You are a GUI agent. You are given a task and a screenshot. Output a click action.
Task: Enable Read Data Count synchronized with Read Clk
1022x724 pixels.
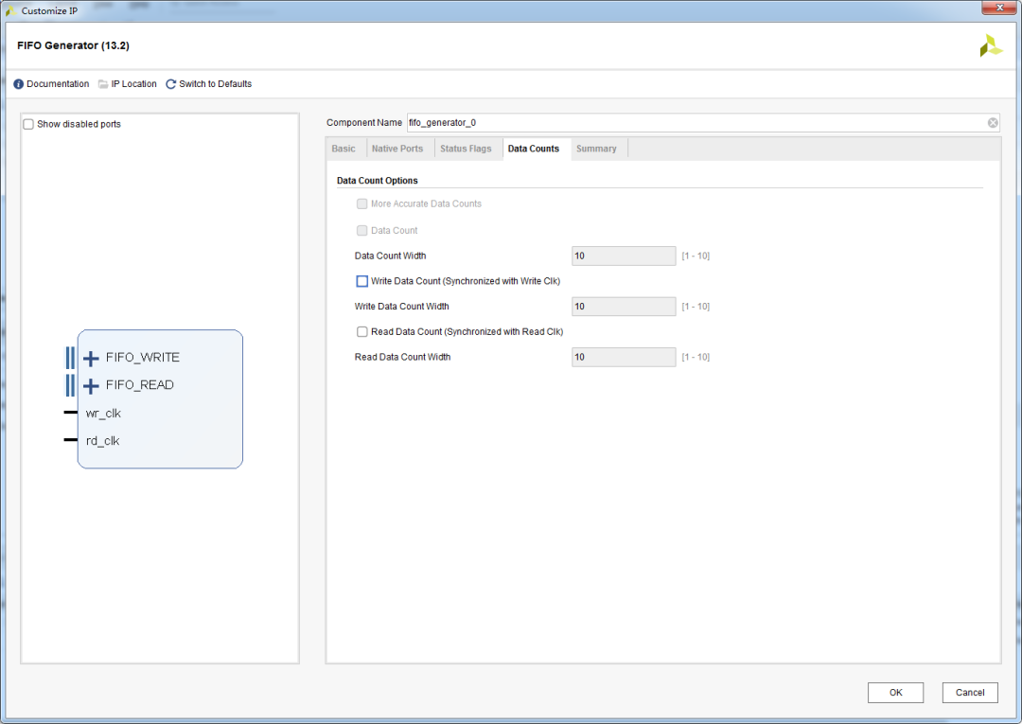[361, 331]
